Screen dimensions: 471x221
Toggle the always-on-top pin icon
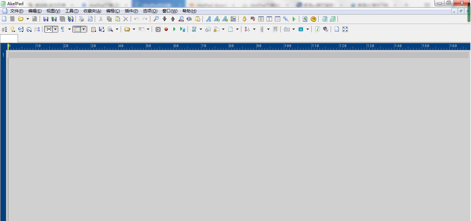point(286,19)
